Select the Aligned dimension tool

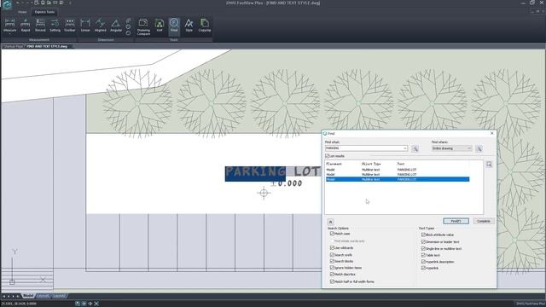click(x=101, y=26)
